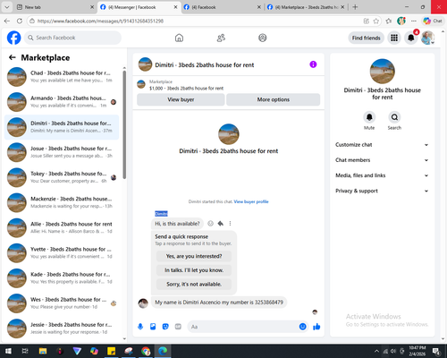Send quick response 'In talks. I'll let you know.'
Viewport: 447px width, 358px height.
click(x=194, y=270)
